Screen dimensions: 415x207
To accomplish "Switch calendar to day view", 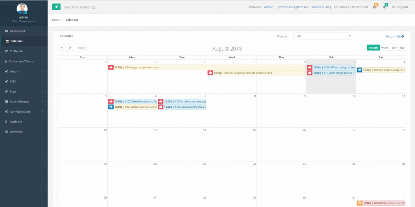I will 394,48.
